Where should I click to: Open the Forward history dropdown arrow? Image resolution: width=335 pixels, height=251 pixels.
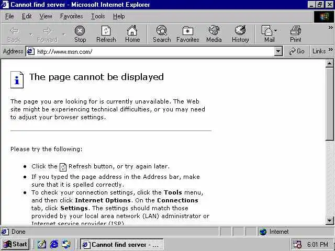coord(63,34)
